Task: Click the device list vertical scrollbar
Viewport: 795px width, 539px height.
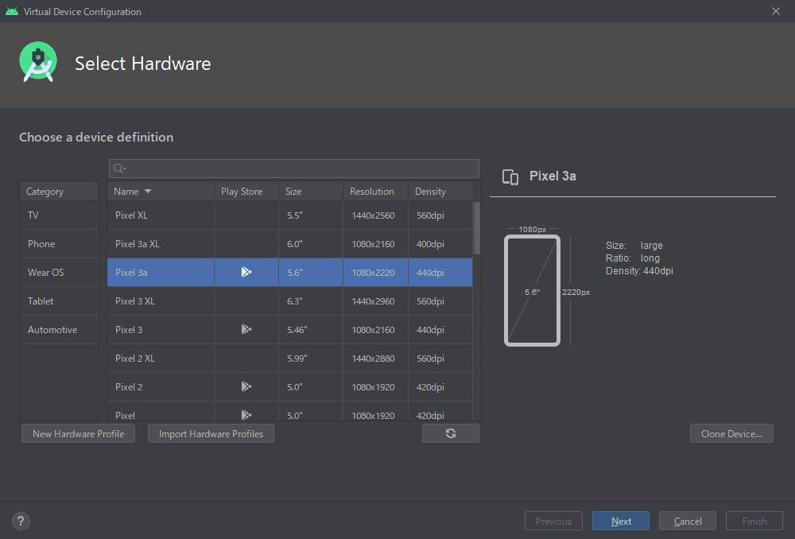Action: point(476,228)
